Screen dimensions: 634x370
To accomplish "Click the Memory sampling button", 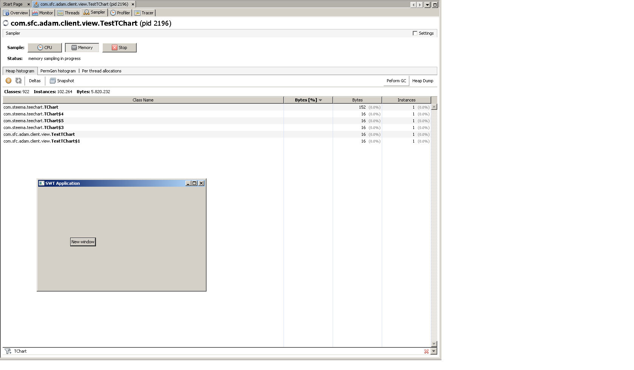I will pos(82,48).
